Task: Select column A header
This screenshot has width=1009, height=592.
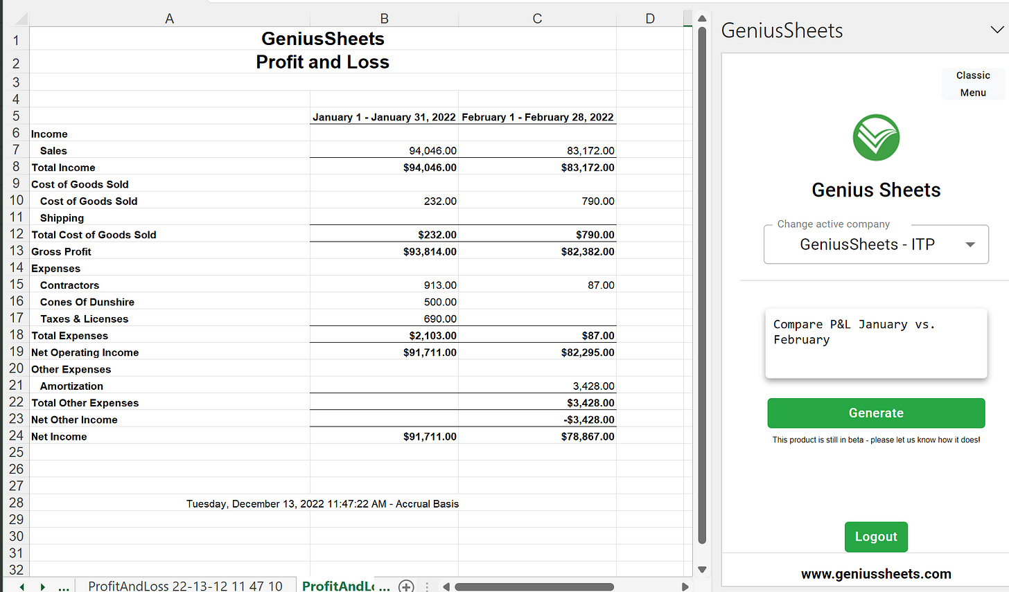Action: pyautogui.click(x=169, y=19)
